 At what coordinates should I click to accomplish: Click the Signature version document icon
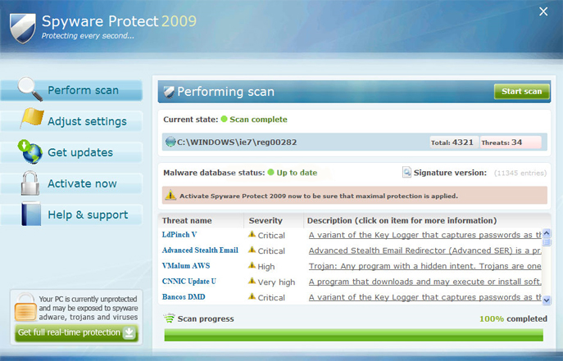(406, 173)
